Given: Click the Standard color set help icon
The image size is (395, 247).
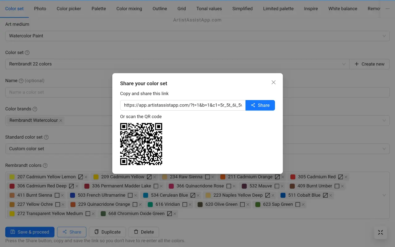Looking at the screenshot, I should pyautogui.click(x=46, y=137).
